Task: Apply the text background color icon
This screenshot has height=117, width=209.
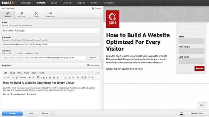Action: point(38,77)
